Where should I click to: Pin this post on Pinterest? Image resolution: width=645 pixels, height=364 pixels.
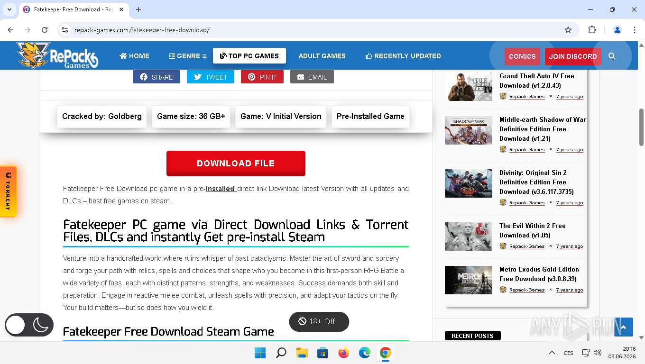(x=262, y=77)
